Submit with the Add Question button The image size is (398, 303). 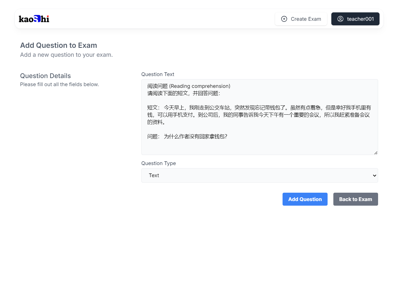pyautogui.click(x=305, y=199)
